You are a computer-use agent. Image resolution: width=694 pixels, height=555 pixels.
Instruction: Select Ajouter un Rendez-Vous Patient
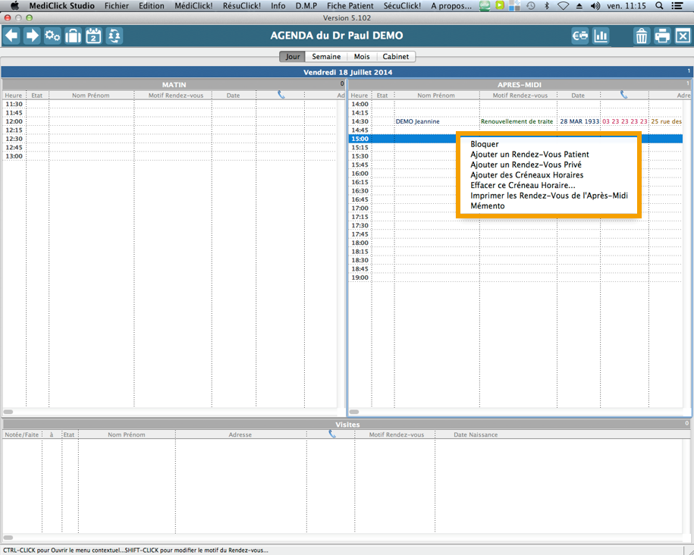[529, 155]
